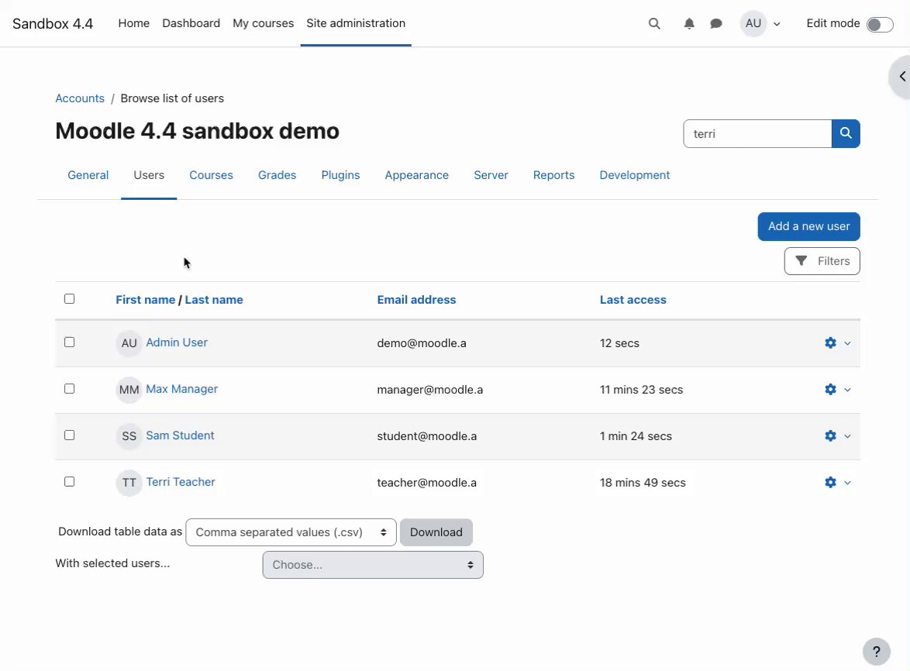Image resolution: width=910 pixels, height=671 pixels.
Task: Expand actions chevron in Sam Student row
Action: [x=847, y=436]
